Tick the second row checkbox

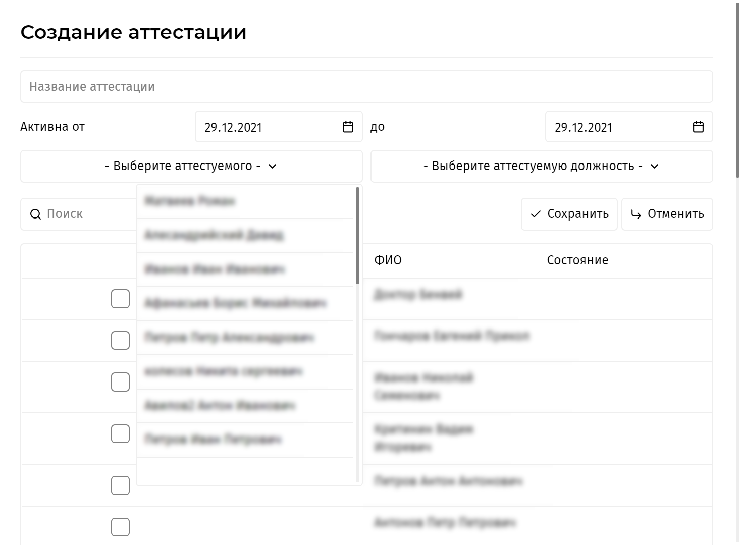coord(120,340)
